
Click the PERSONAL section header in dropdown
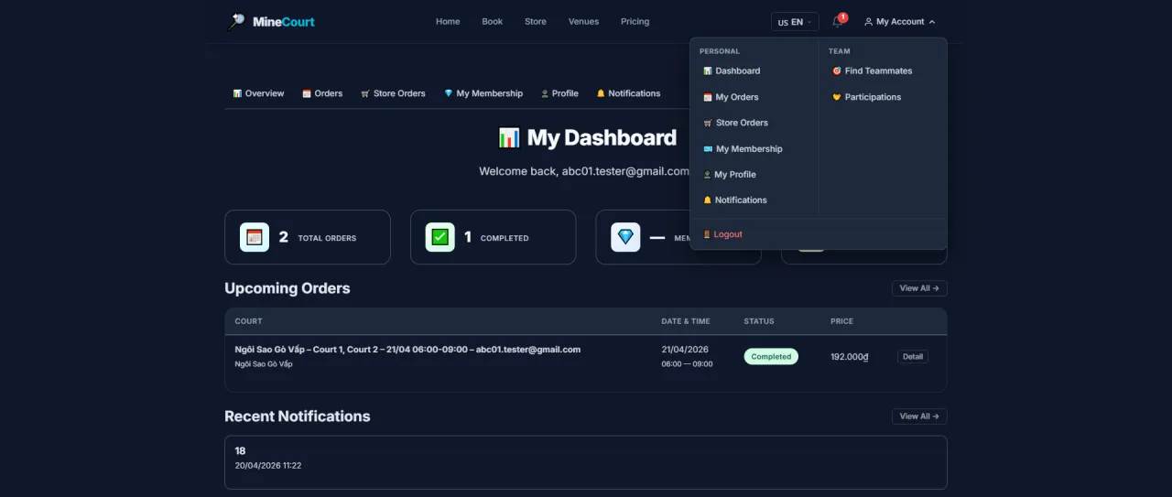[720, 51]
